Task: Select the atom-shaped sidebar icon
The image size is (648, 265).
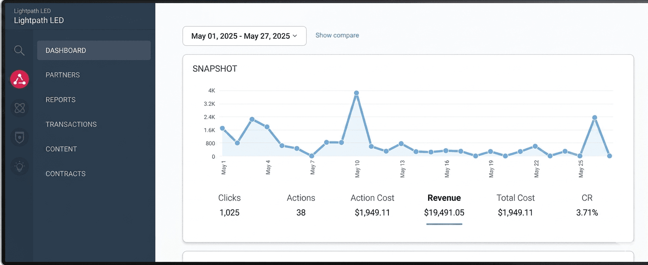Action: click(x=19, y=108)
